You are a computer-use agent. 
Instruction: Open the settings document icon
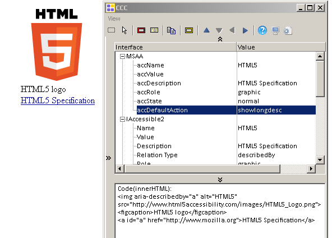288,30
